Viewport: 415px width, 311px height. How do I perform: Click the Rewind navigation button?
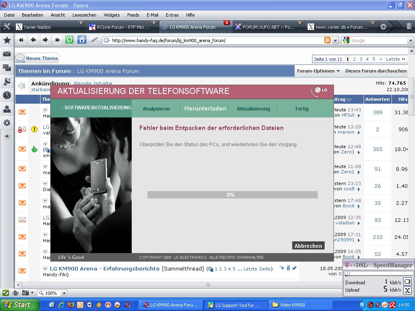pos(21,40)
